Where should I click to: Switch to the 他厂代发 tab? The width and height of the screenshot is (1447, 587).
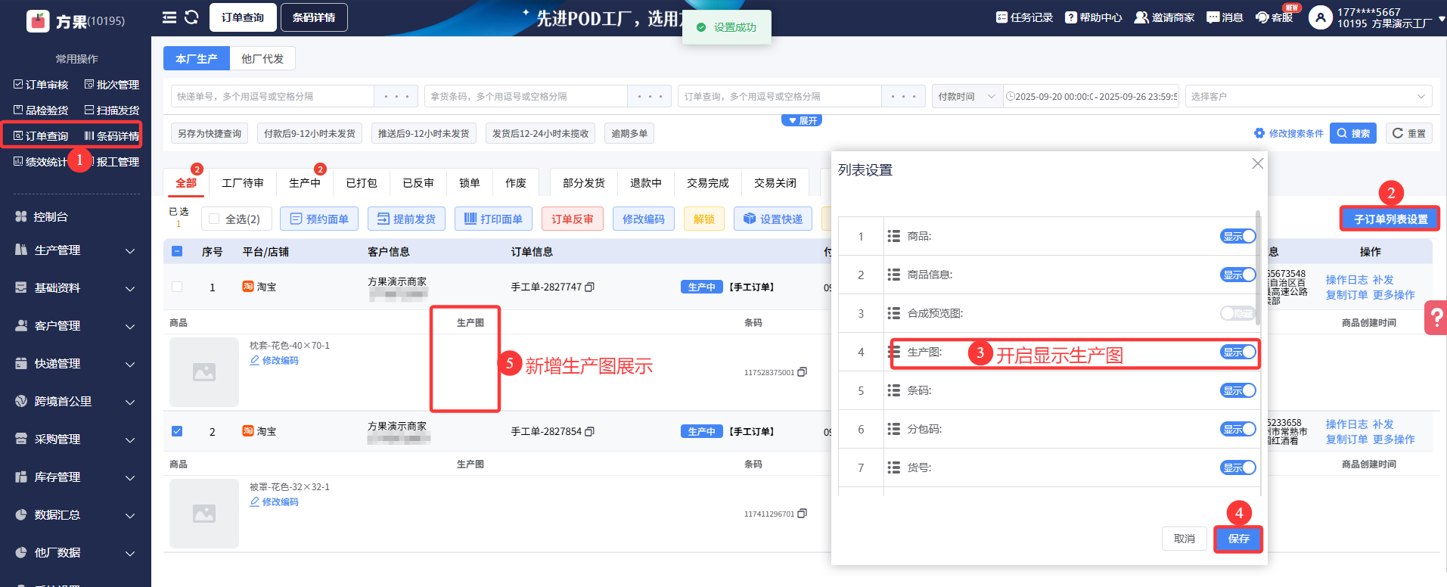pos(262,59)
